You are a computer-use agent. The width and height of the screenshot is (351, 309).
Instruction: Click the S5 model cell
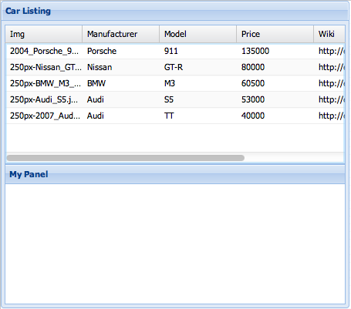tap(198, 99)
